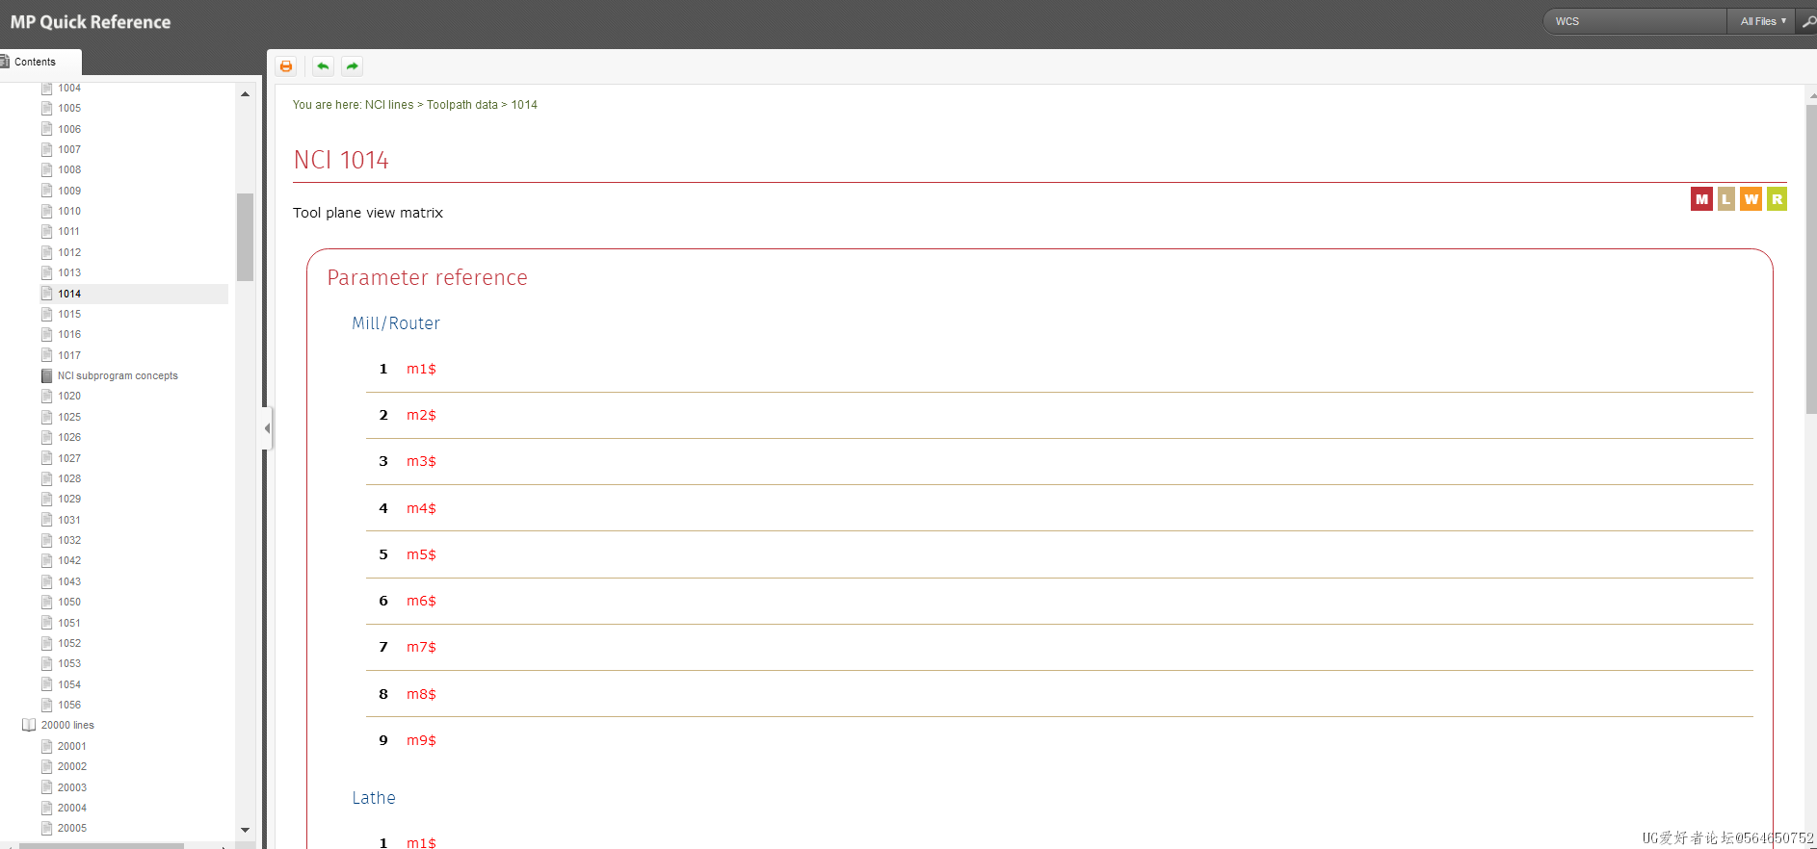The height and width of the screenshot is (849, 1817).
Task: Click the contents pane vertical scrollbar thumb
Action: click(245, 237)
